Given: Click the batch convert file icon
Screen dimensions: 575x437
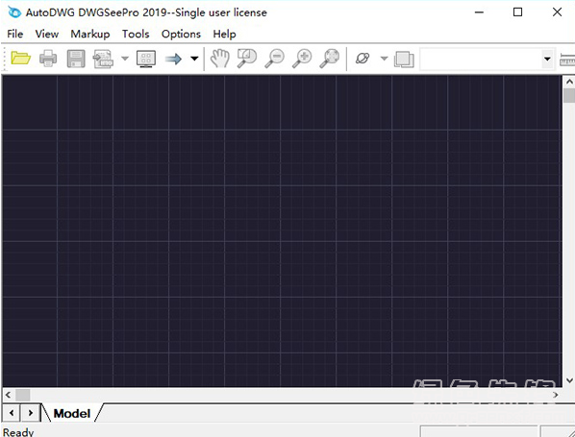Looking at the screenshot, I should coord(103,59).
